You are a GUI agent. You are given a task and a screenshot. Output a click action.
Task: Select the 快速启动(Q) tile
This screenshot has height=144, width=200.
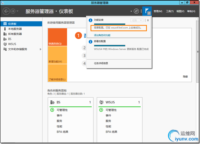click(x=57, y=37)
